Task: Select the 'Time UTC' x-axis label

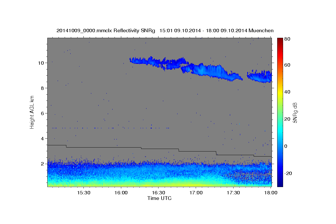Action: [159, 199]
